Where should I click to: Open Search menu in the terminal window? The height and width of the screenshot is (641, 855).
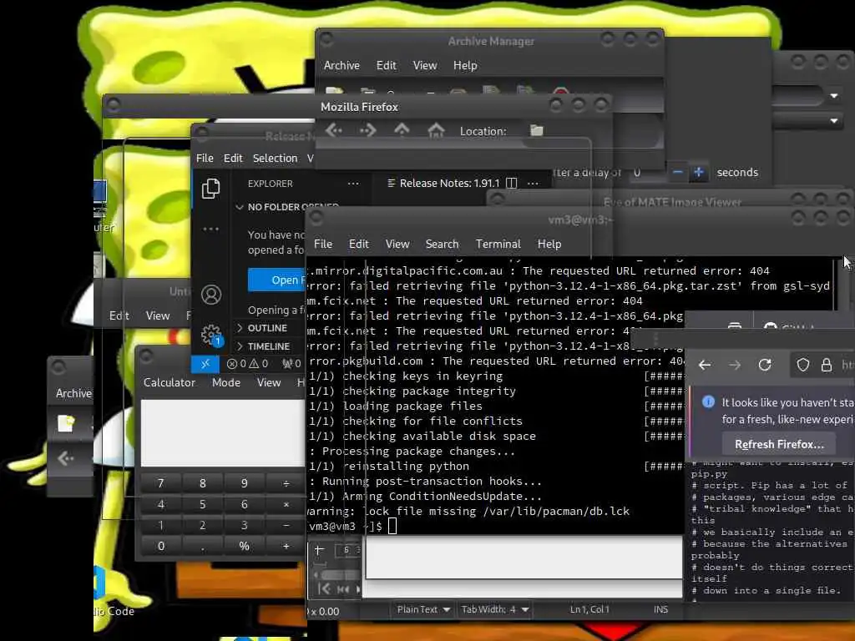[x=442, y=244]
